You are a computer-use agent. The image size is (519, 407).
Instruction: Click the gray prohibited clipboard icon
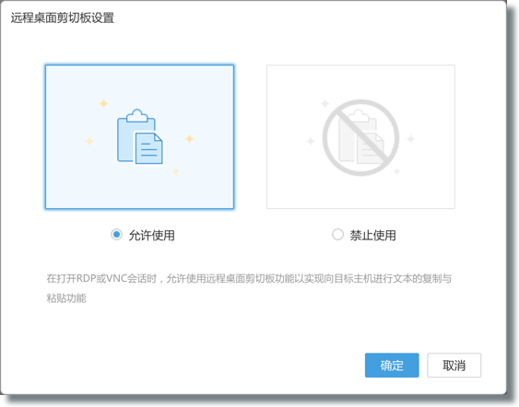click(x=360, y=137)
